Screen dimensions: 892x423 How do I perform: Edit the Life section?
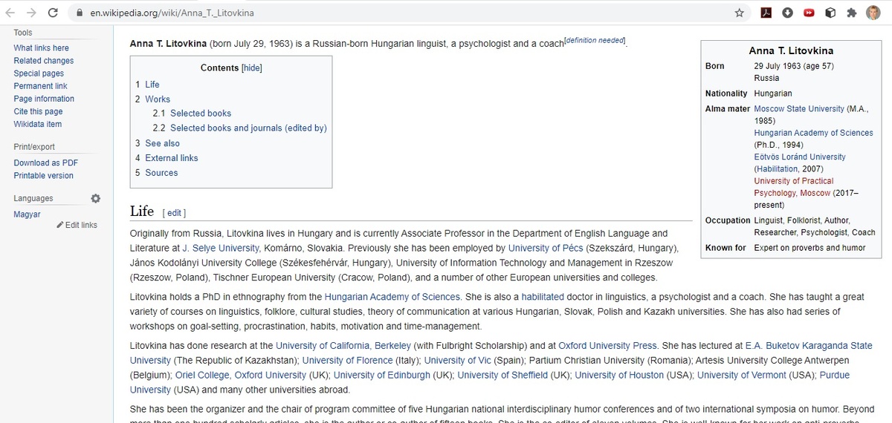[174, 213]
